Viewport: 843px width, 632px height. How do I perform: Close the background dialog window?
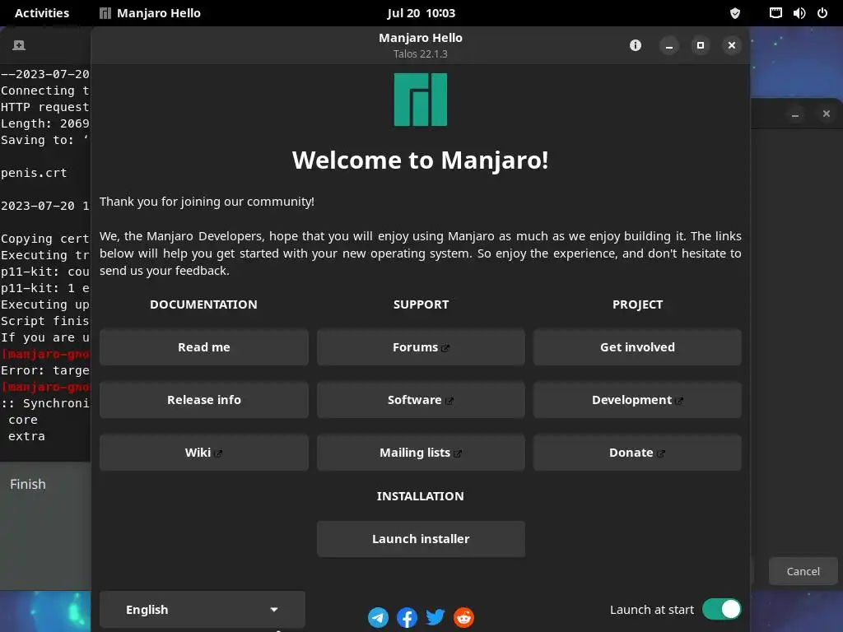tap(827, 114)
